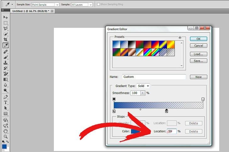Switch to the Untitled-1 document tab

point(30,11)
